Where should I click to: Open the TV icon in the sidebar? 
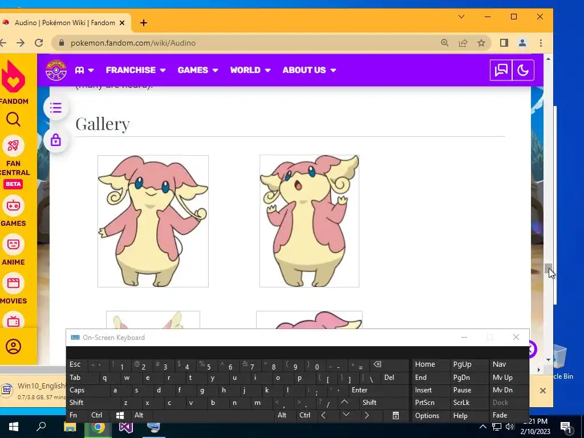click(x=14, y=321)
